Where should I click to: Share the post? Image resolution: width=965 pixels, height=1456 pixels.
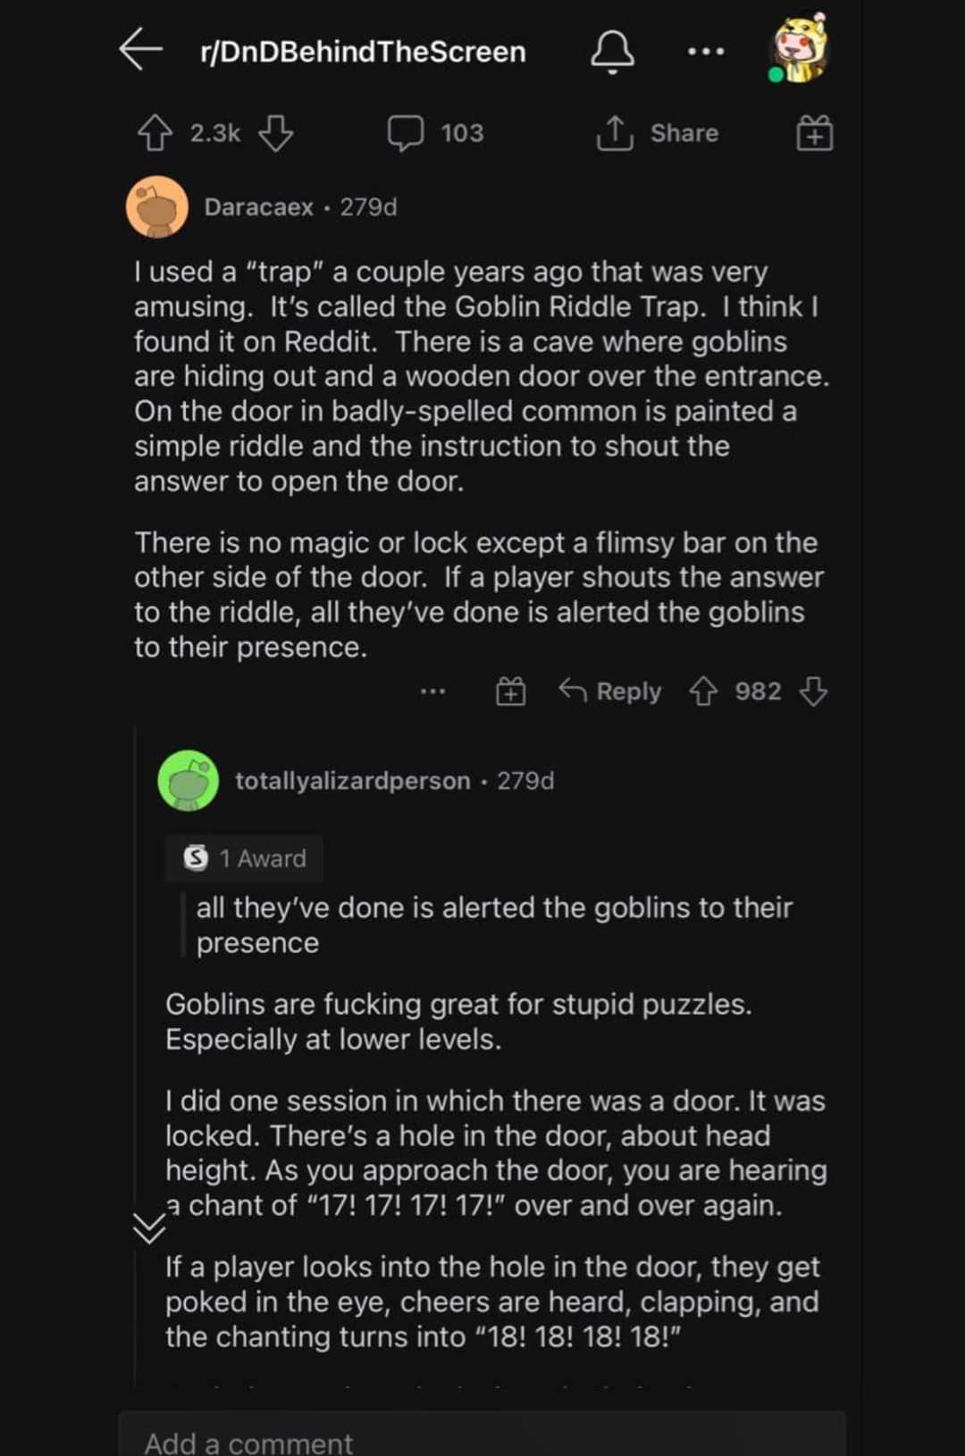pyautogui.click(x=659, y=133)
